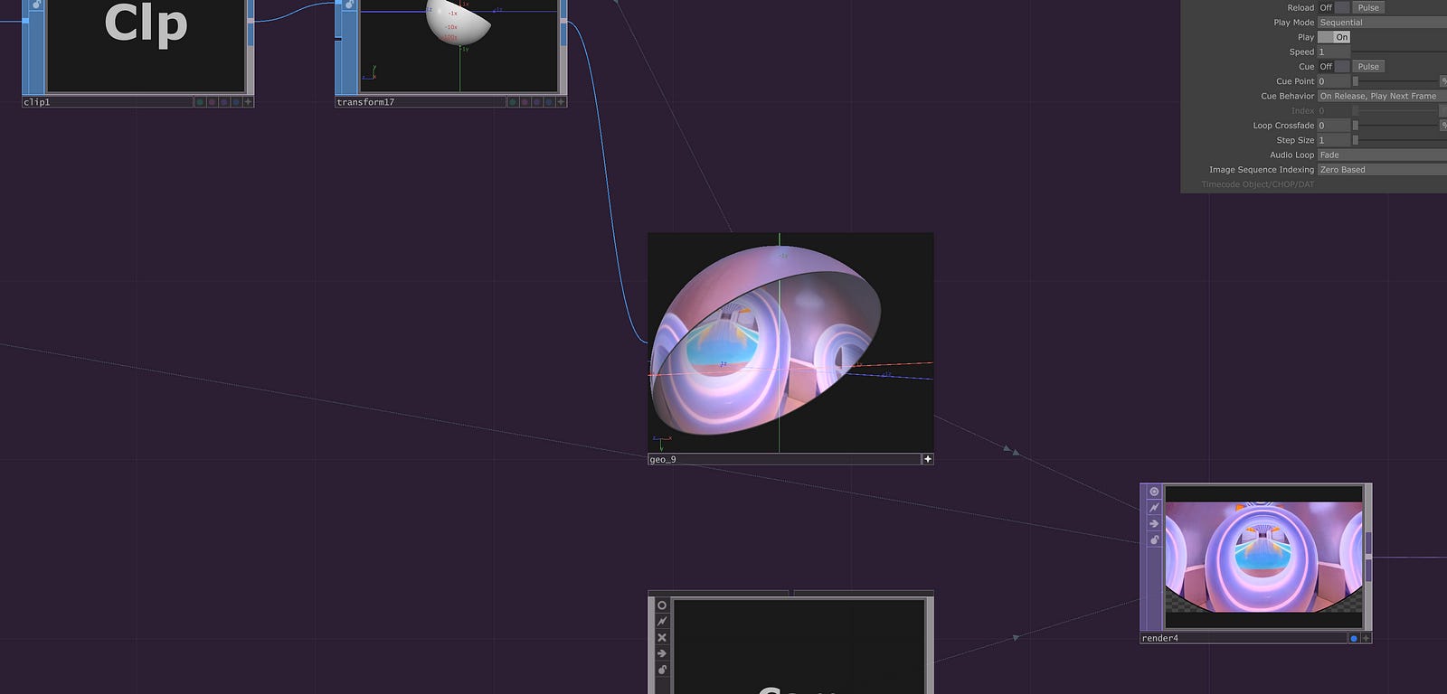Expand the 'Play Mode' parameter label
Viewport: 1447px width, 694px height.
coord(1293,23)
